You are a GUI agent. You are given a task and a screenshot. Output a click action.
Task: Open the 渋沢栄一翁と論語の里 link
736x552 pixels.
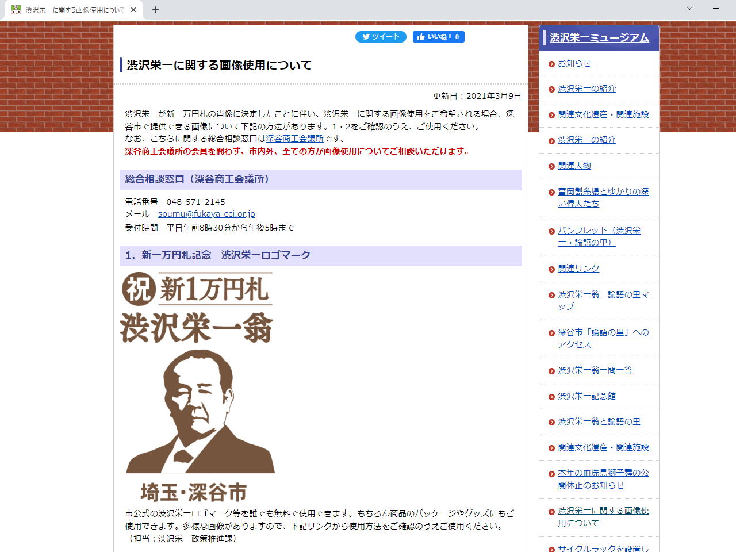pos(599,421)
